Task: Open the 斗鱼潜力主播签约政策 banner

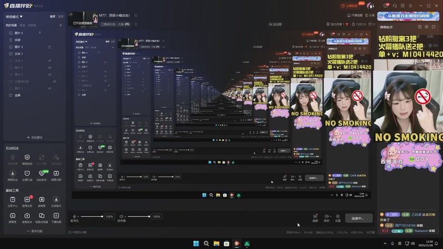Action: tap(408, 16)
